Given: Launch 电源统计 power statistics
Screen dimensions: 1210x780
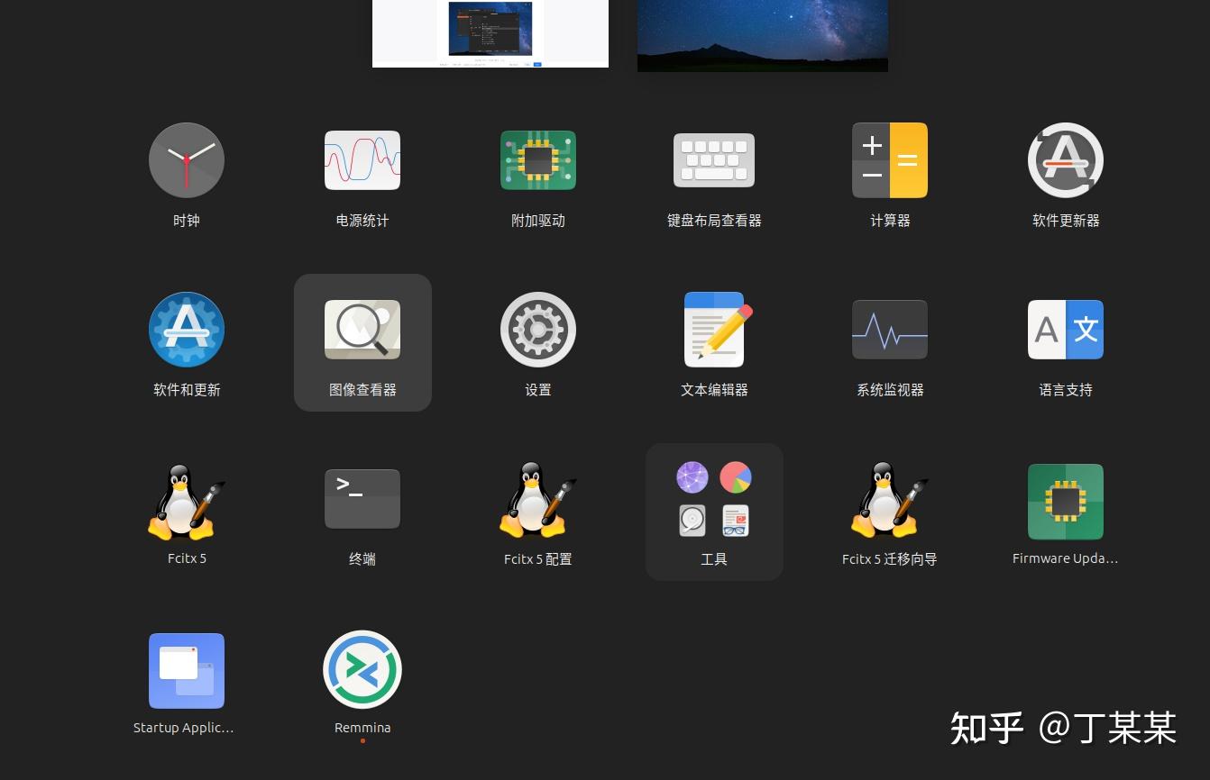Looking at the screenshot, I should [362, 160].
